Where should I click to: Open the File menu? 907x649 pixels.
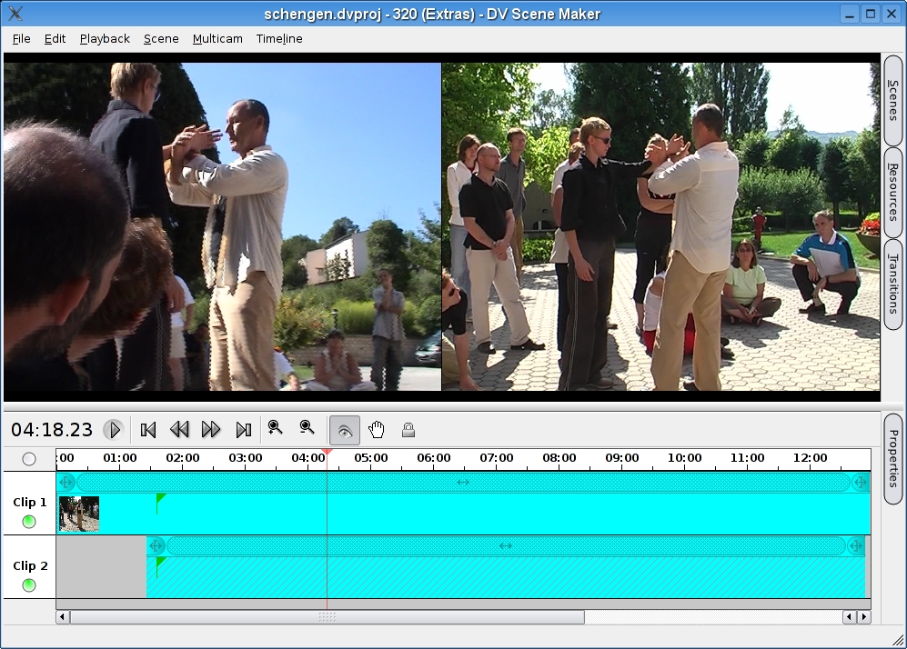(x=22, y=39)
